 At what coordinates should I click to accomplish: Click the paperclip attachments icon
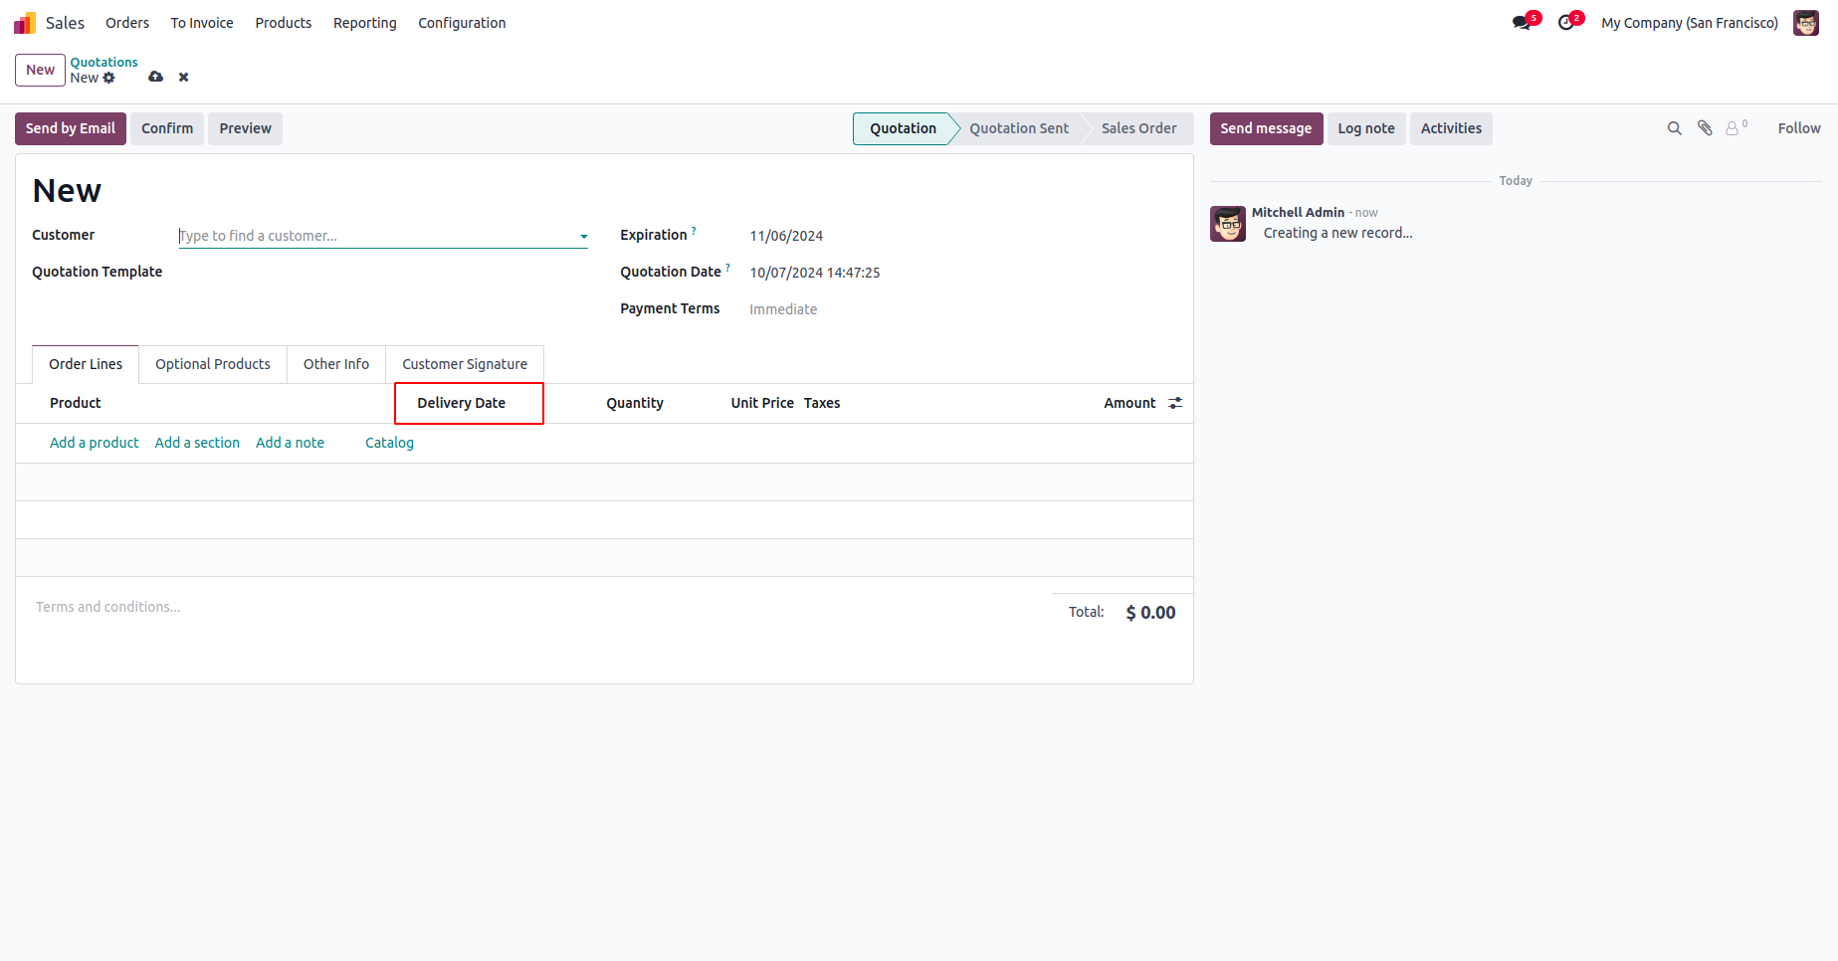pyautogui.click(x=1705, y=128)
